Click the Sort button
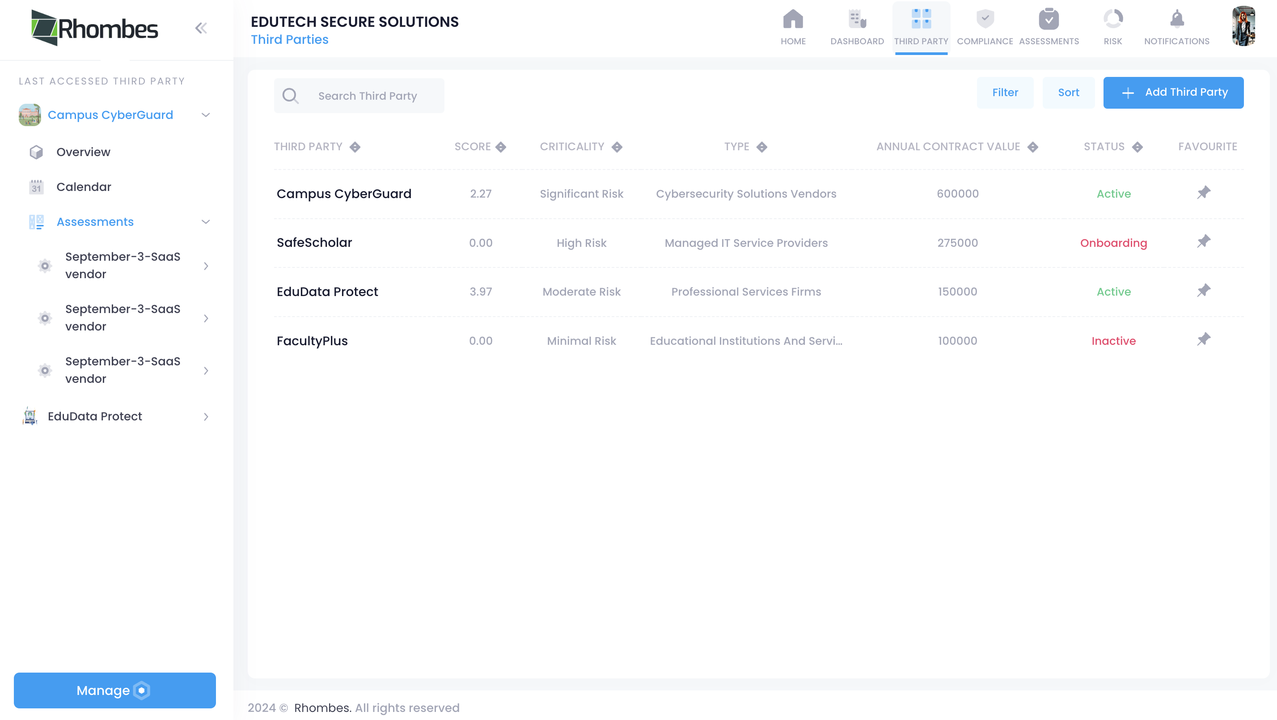 [x=1068, y=93]
